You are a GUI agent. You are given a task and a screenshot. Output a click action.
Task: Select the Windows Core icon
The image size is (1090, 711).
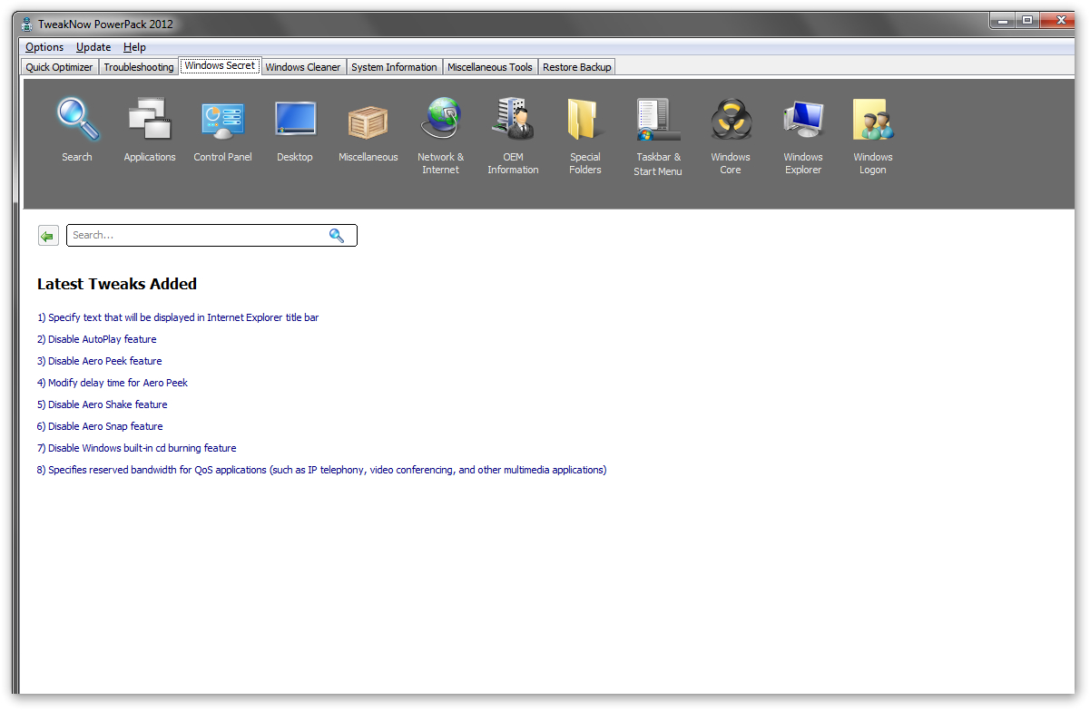pyautogui.click(x=731, y=119)
